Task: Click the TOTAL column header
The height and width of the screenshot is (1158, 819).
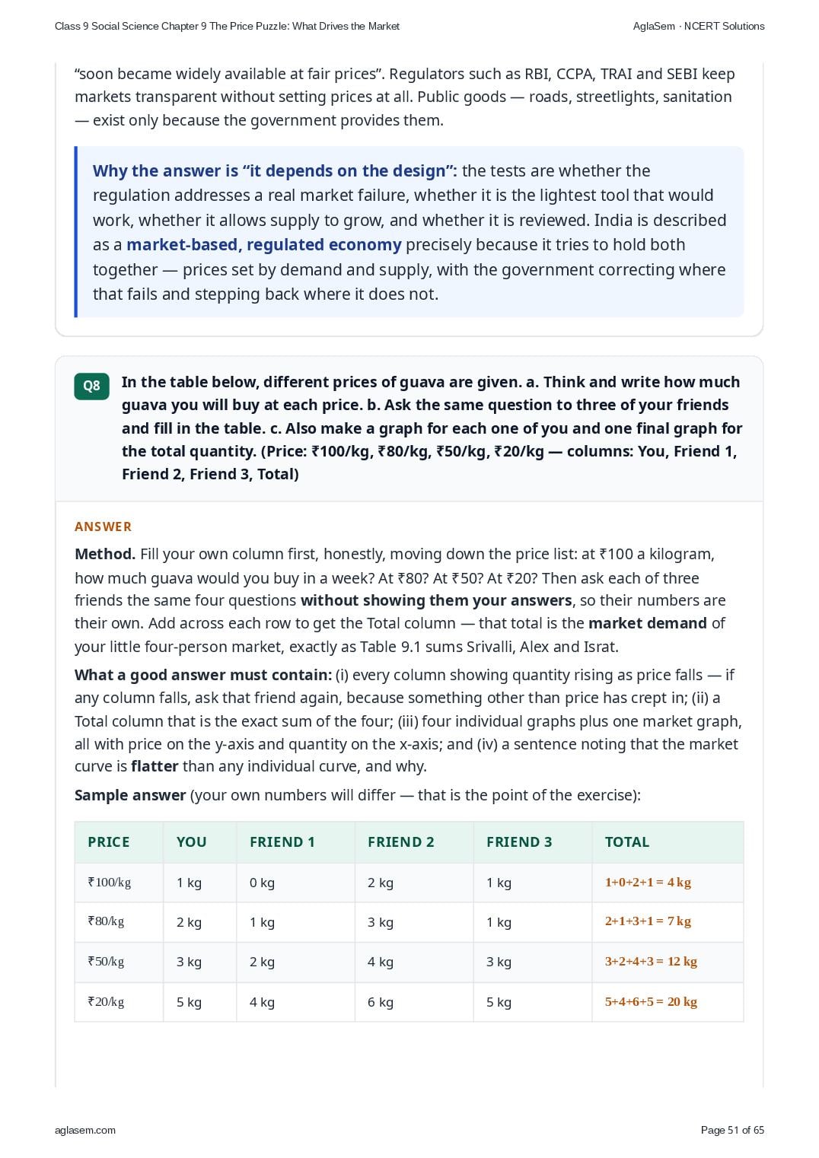Action: coord(627,842)
